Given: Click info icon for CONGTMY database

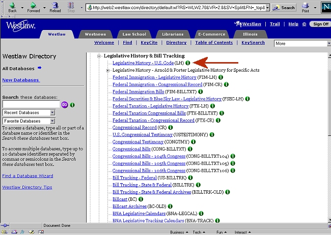Looking at the screenshot, I should [x=193, y=142].
